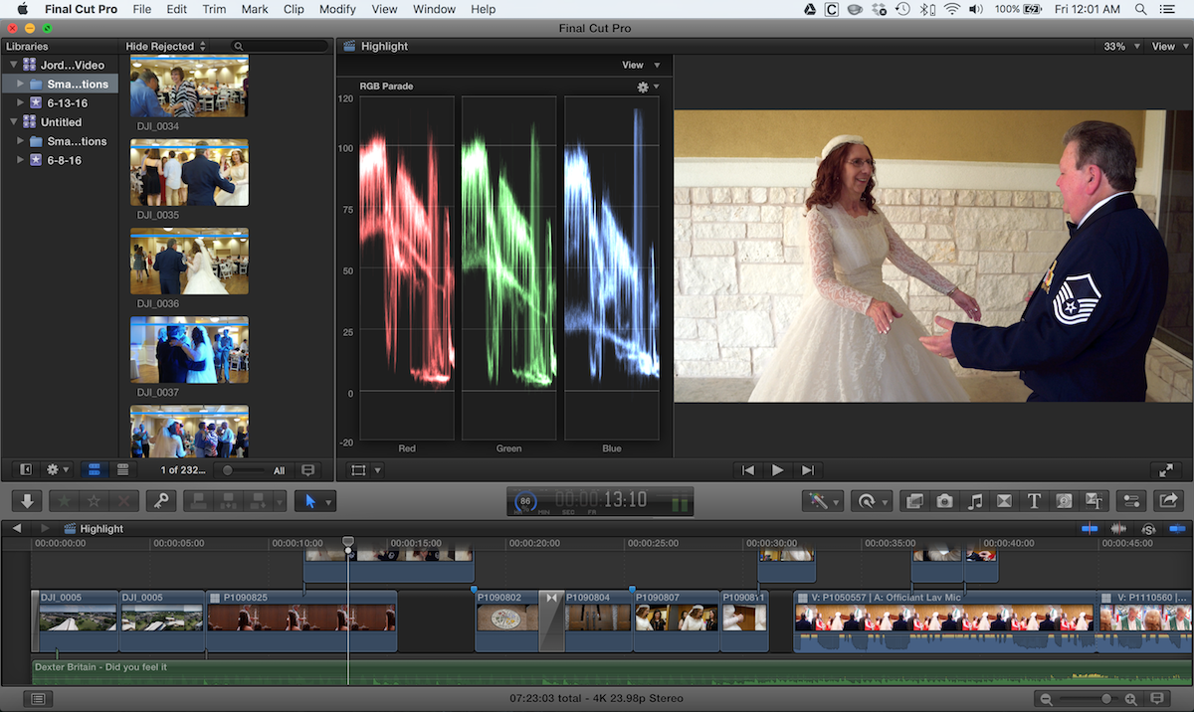Click the clip appearance button in browser
1194x712 pixels.
tap(308, 469)
